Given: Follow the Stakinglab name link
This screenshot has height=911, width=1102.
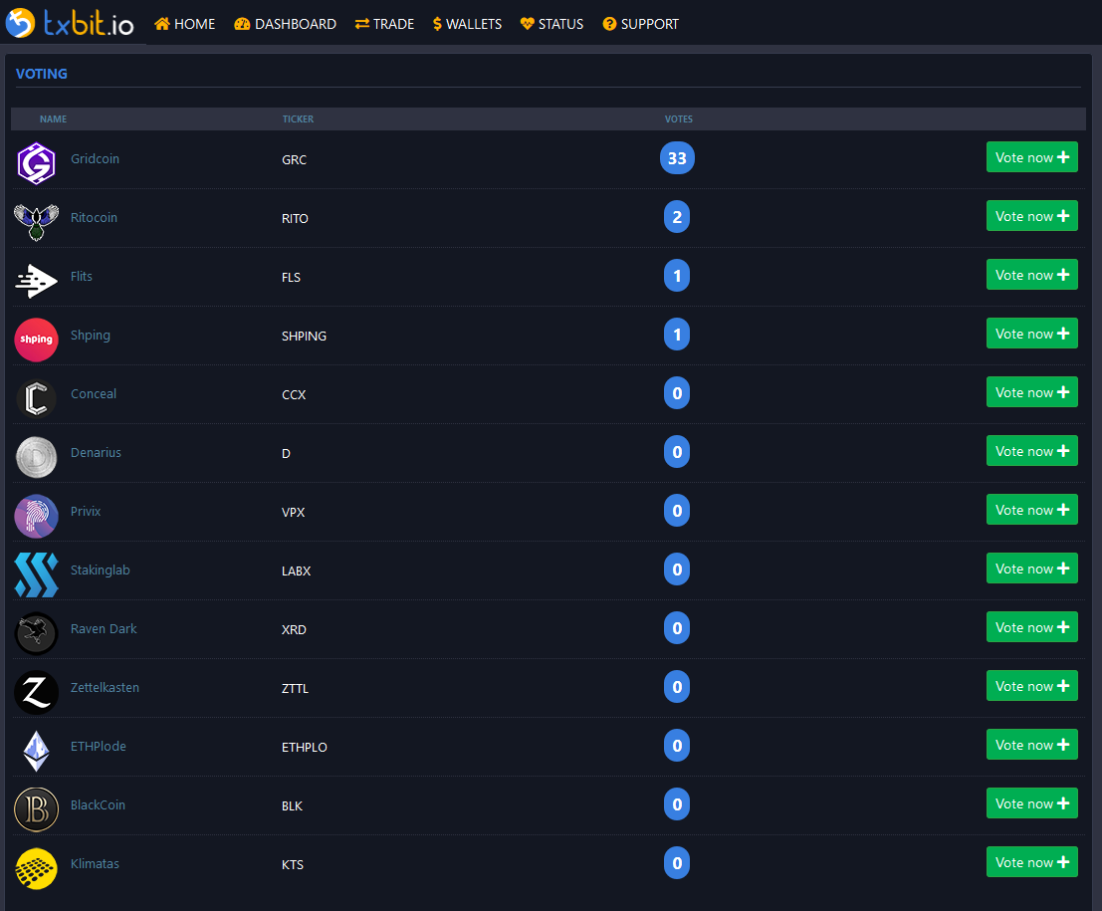Looking at the screenshot, I should 100,570.
